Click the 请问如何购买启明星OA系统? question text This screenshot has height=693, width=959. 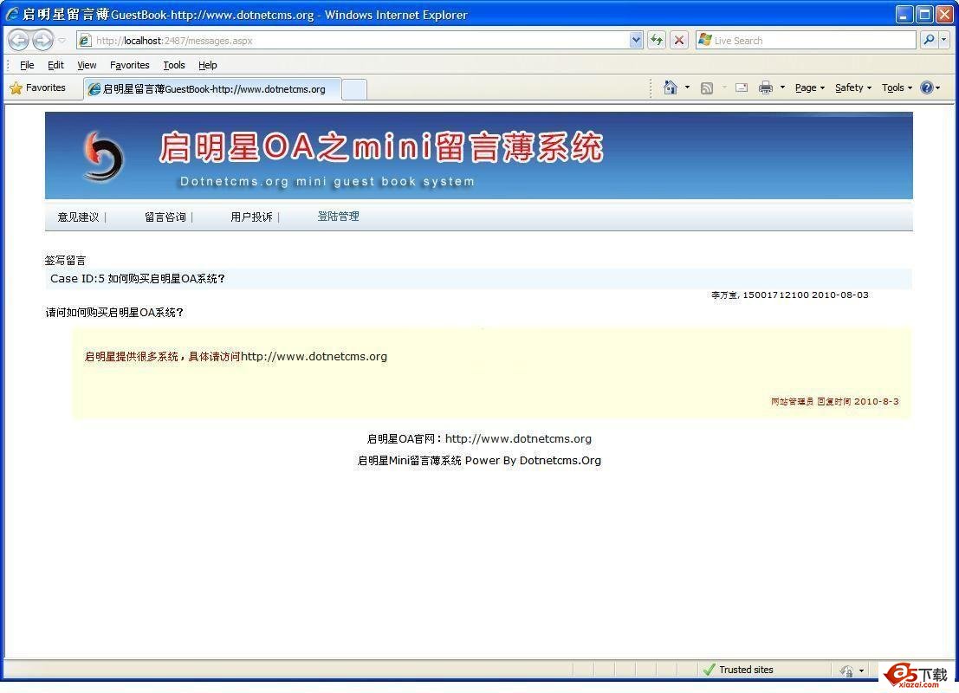click(114, 313)
